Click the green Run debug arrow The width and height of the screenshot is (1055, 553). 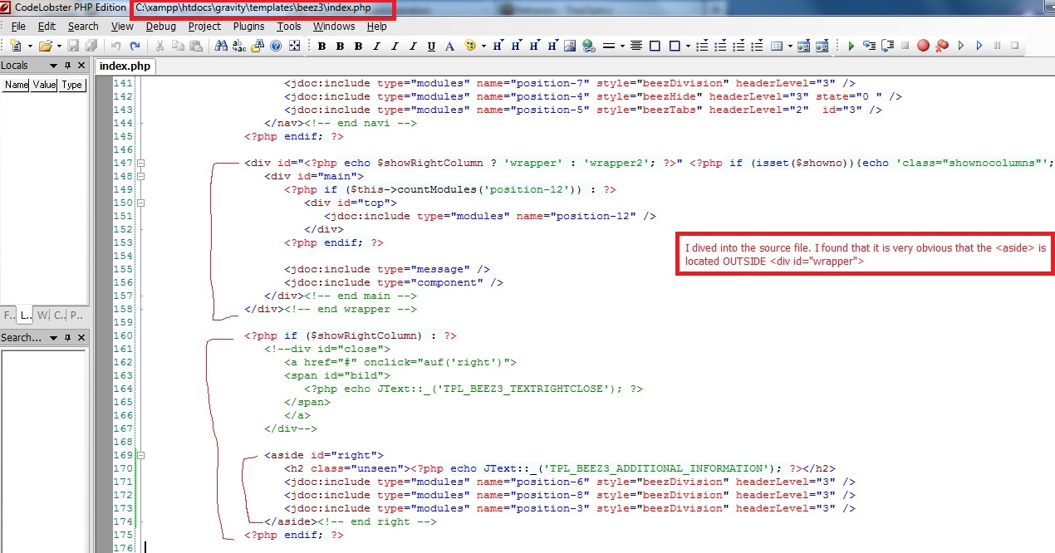pos(851,46)
